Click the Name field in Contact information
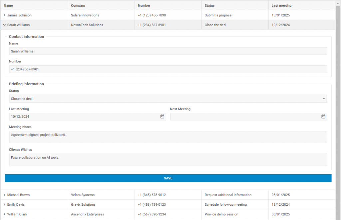The image size is (341, 220). [168, 51]
